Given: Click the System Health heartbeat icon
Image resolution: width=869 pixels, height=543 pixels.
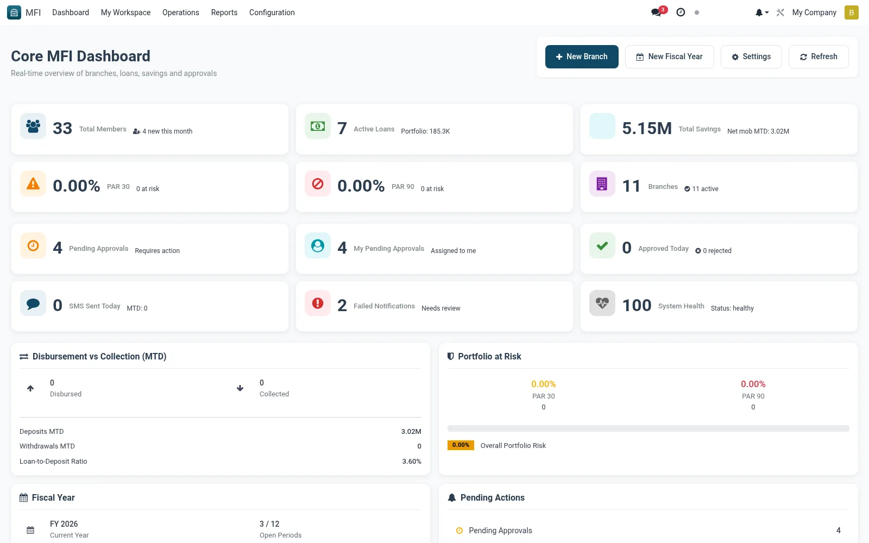Looking at the screenshot, I should click(602, 303).
